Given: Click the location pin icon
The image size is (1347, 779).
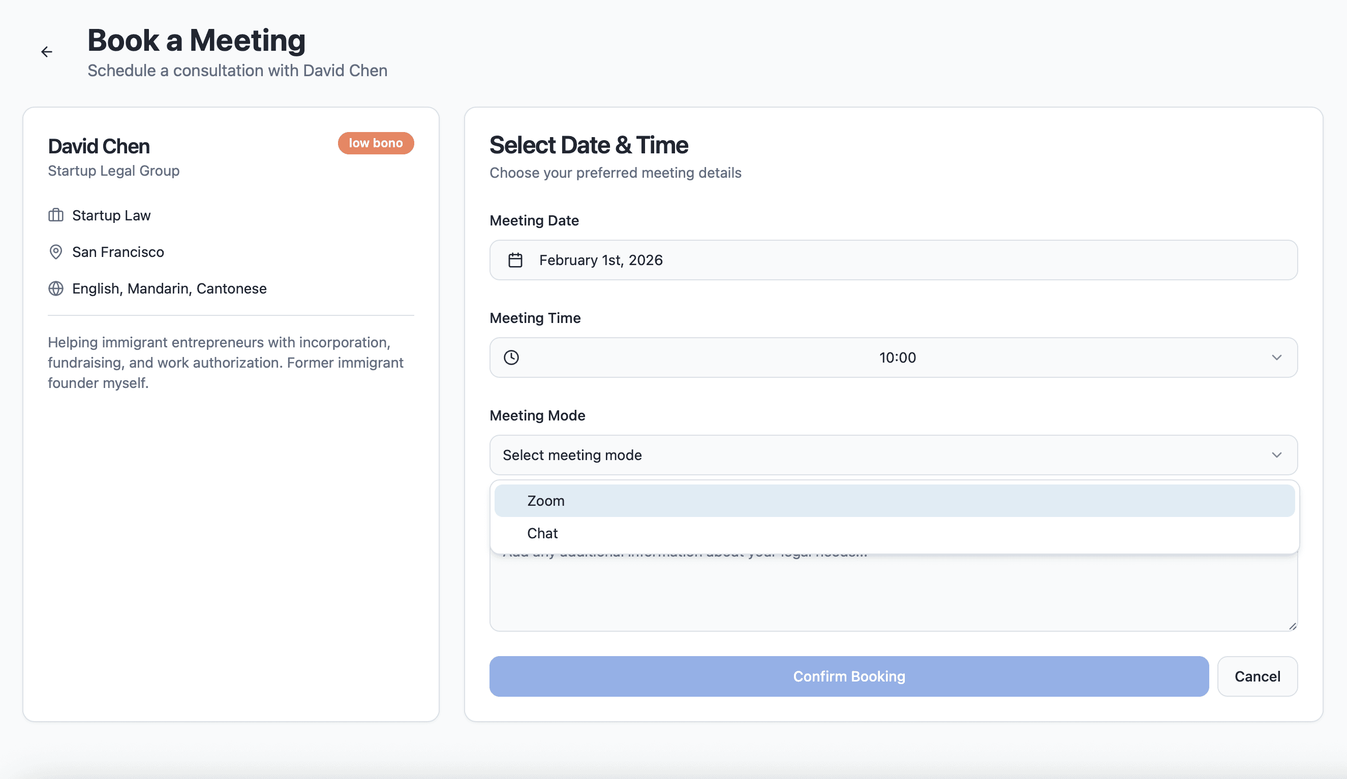Looking at the screenshot, I should click(x=55, y=252).
